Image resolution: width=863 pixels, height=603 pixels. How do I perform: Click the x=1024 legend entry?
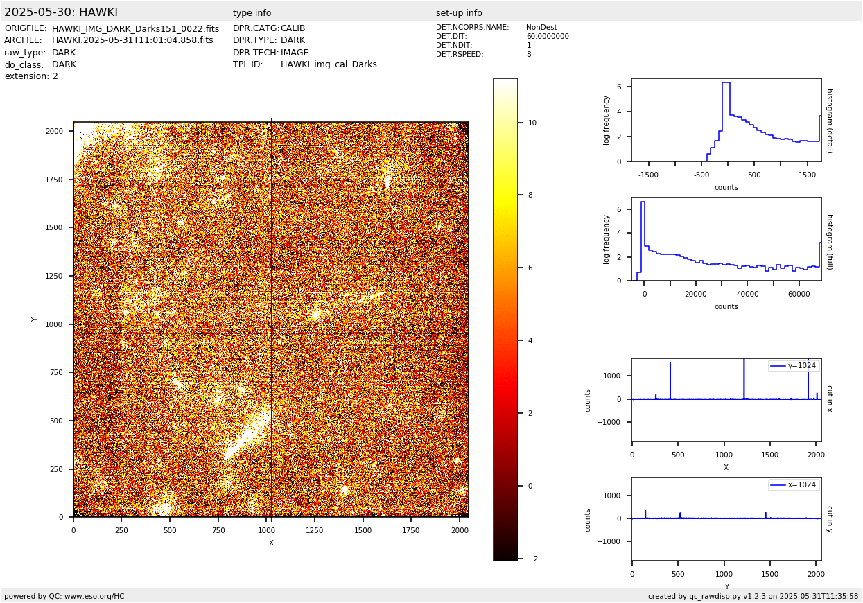click(x=793, y=485)
